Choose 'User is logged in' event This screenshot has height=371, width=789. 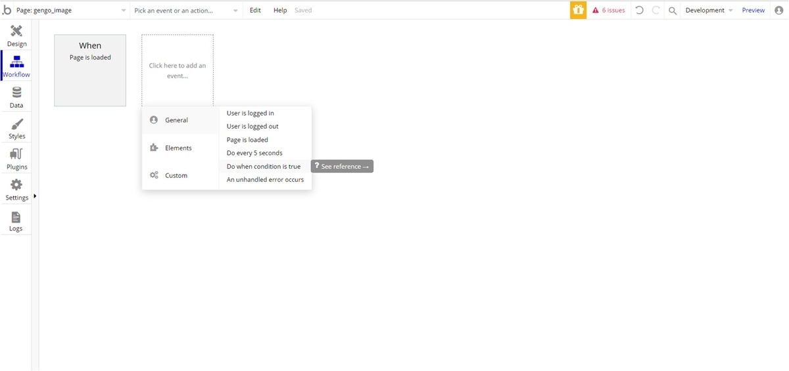tap(265, 114)
